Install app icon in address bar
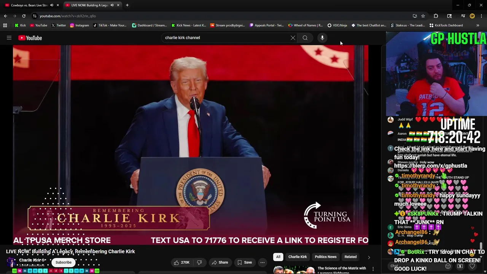This screenshot has height=274, width=487. point(415,16)
